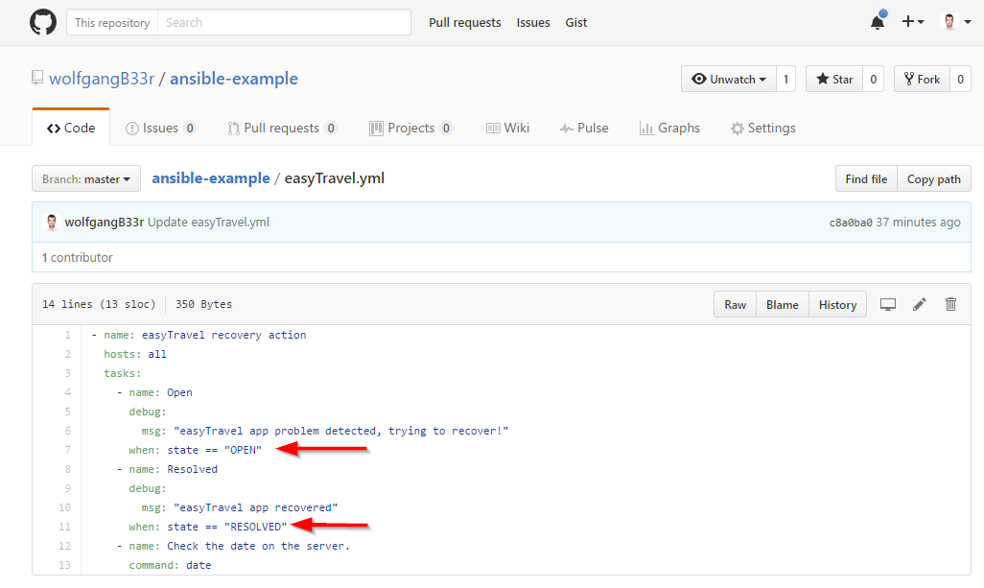Star the repository
The height and width of the screenshot is (588, 984).
coord(834,79)
